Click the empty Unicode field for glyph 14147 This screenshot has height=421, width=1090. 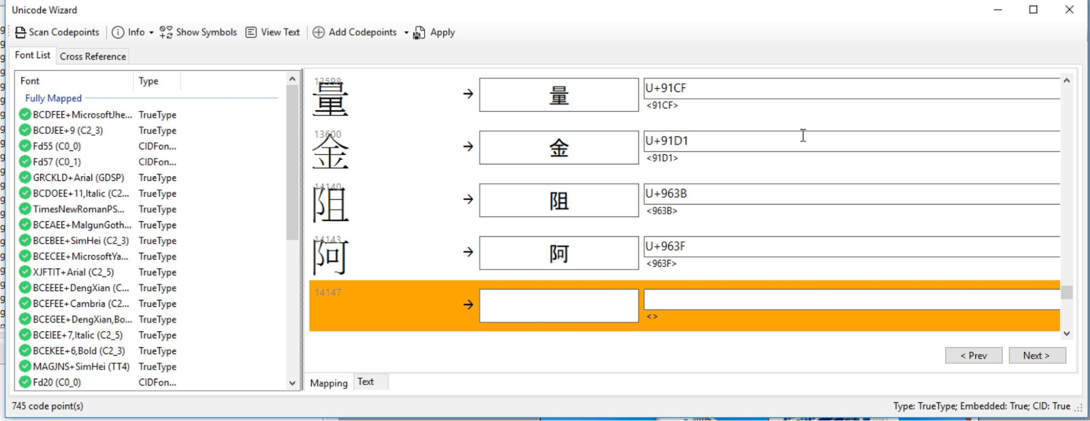[x=851, y=299]
